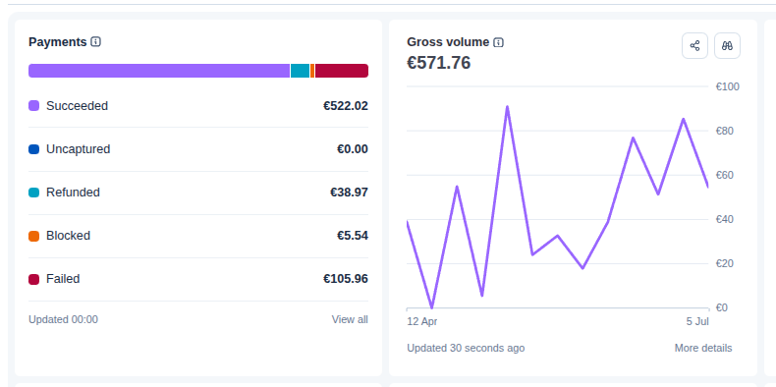Click the Uncaptured legend swatch

(33, 149)
